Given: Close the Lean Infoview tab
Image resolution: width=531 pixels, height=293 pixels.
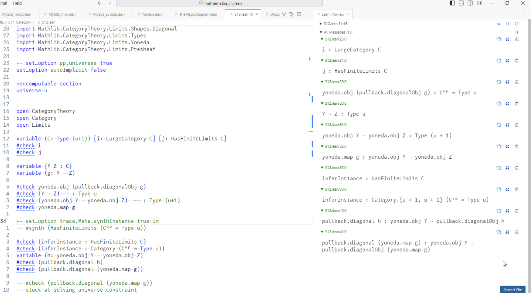Looking at the screenshot, I should (x=348, y=14).
